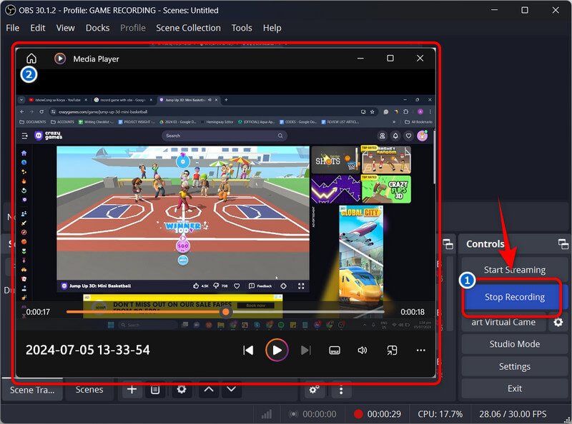Open Virtual Camera settings gear

coord(558,323)
